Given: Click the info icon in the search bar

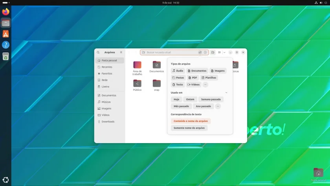Looking at the screenshot, I should pos(205,52).
